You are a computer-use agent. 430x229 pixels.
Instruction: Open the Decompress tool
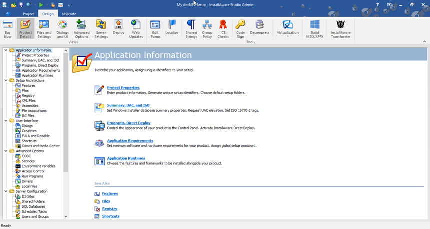(259, 27)
